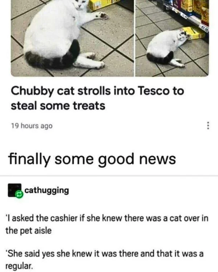The image size is (218, 272).
Task: Open the three-dot more options menu
Action: (207, 125)
